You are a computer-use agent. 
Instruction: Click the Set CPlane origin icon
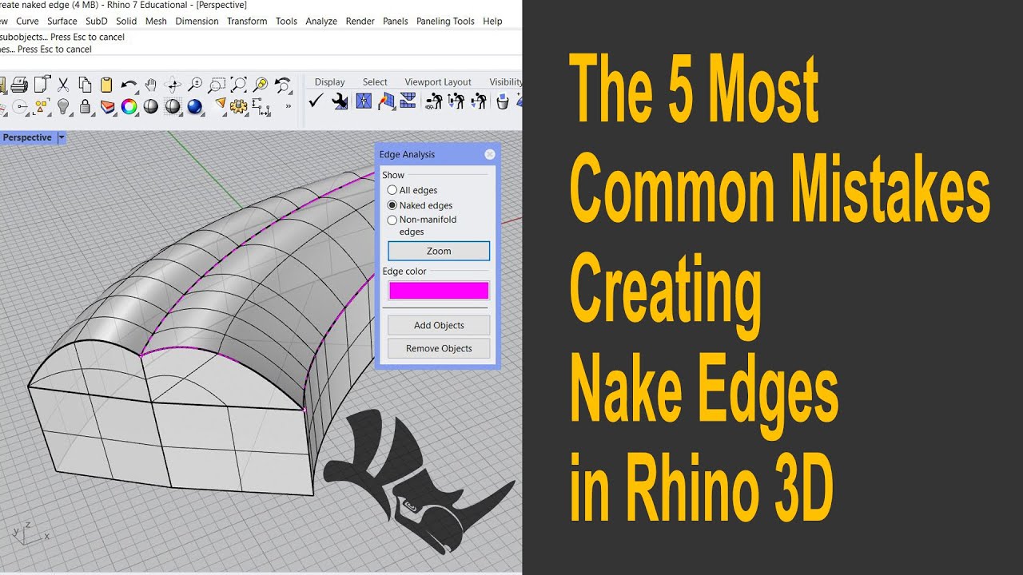20,106
